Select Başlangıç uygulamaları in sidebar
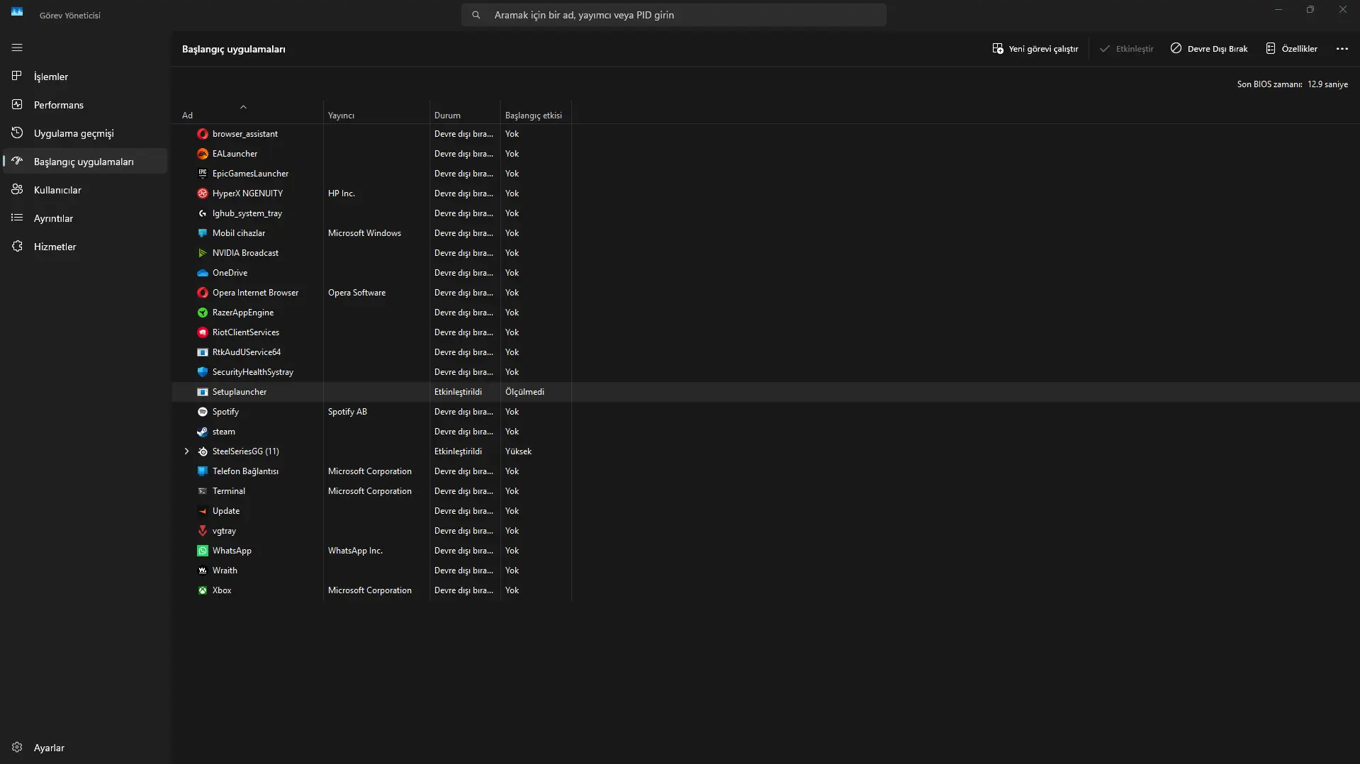This screenshot has width=1360, height=764. (x=85, y=162)
